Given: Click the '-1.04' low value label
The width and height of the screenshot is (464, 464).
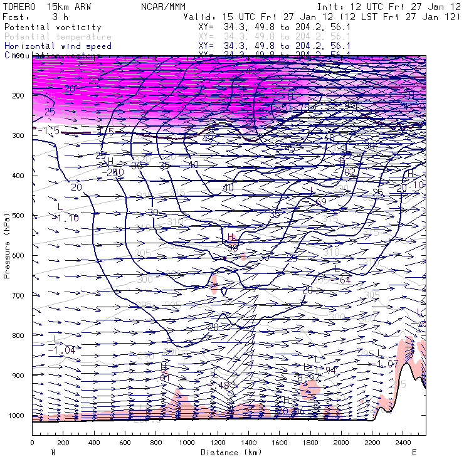Looking at the screenshot, I should tap(62, 351).
